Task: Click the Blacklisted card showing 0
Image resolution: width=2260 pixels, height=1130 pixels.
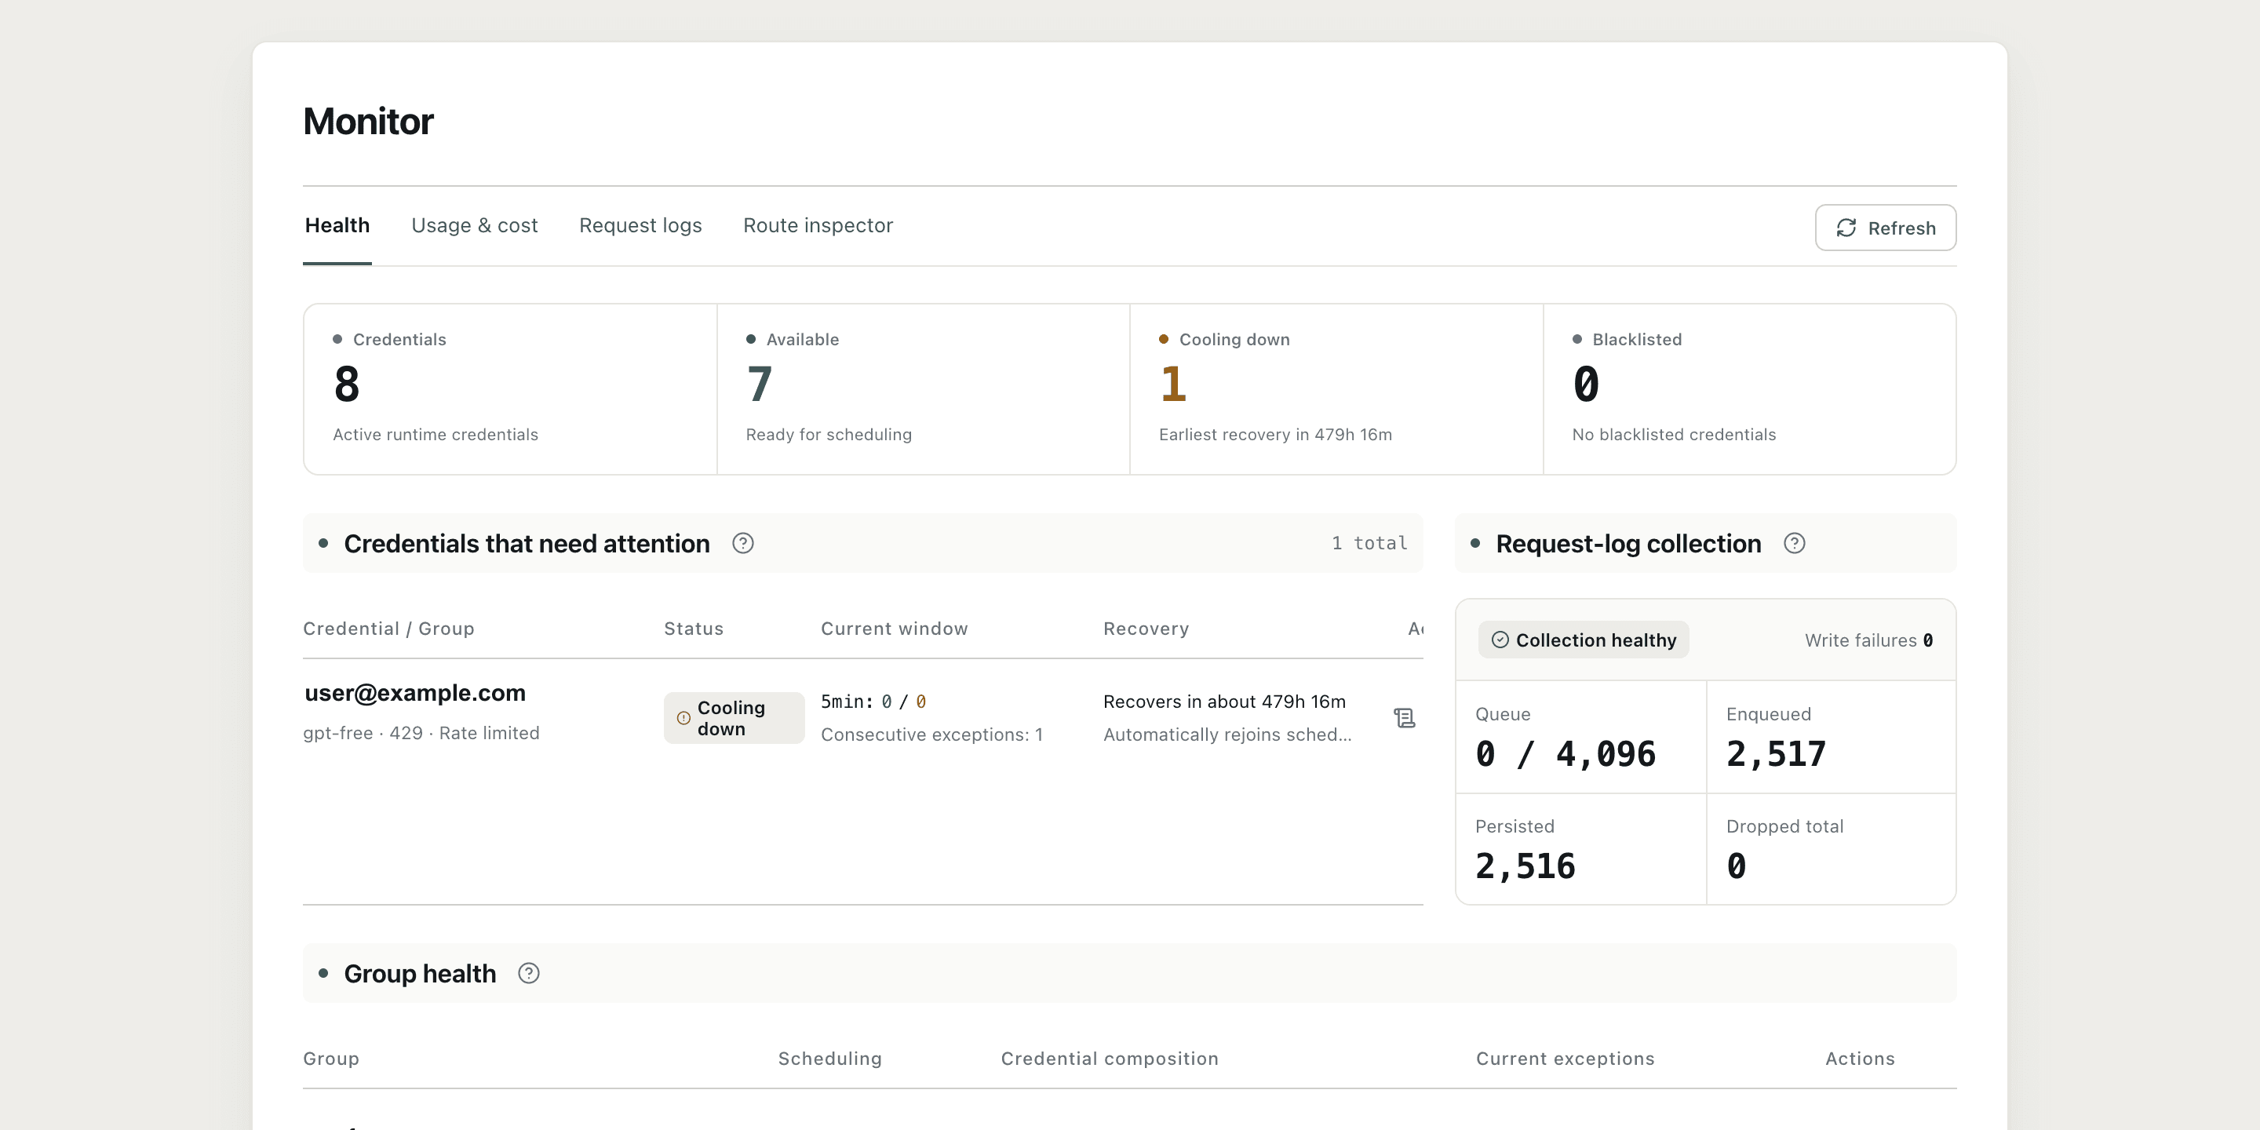Action: (1749, 389)
